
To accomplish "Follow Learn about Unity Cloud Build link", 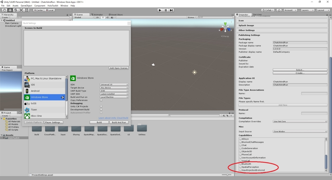I will pos(113,118).
